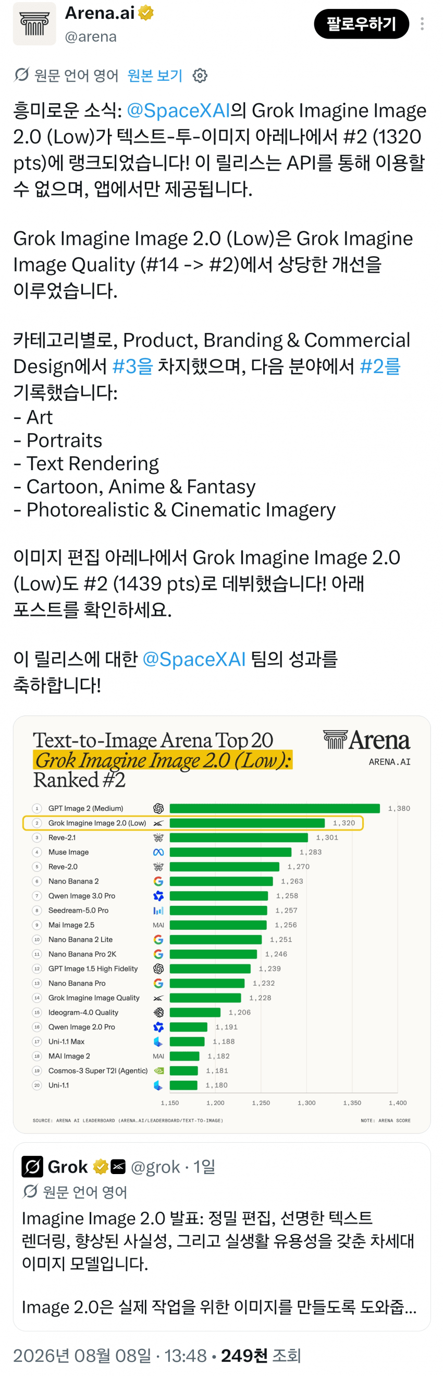Click Grok's gold verified badge
This screenshot has height=1376, width=443.
(x=101, y=1167)
